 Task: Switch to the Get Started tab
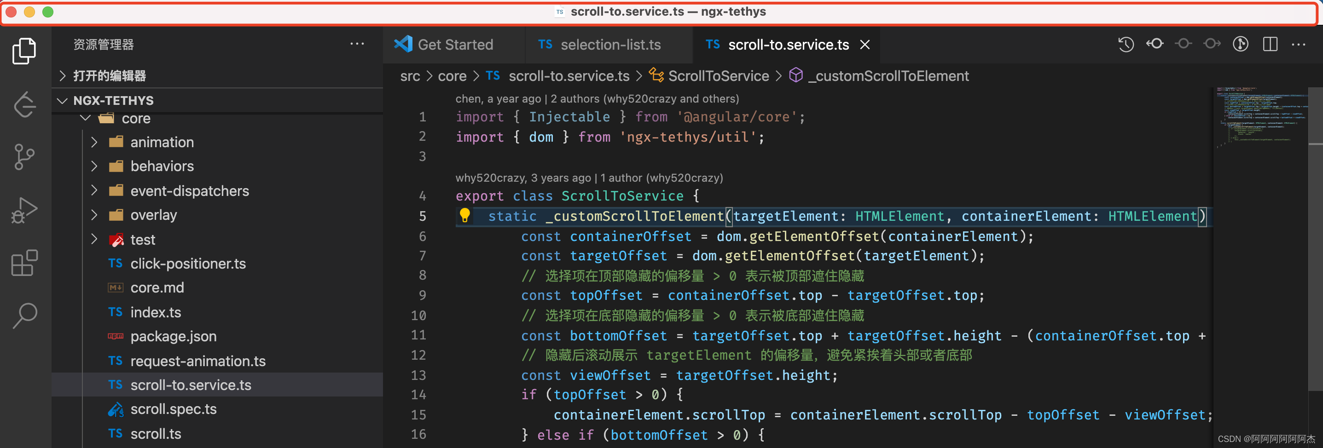[453, 45]
